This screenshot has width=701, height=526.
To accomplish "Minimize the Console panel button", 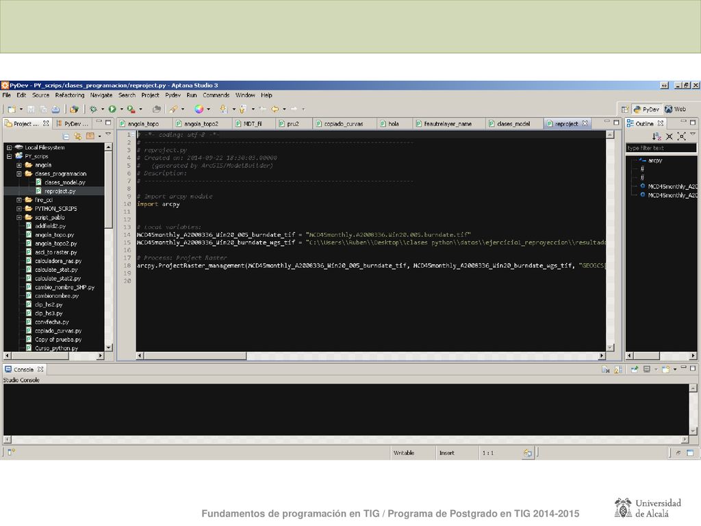I will point(683,368).
